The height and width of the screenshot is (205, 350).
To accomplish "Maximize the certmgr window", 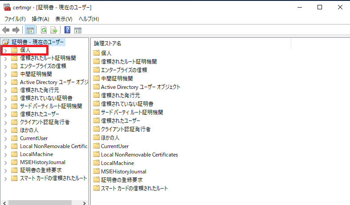I will (x=320, y=7).
